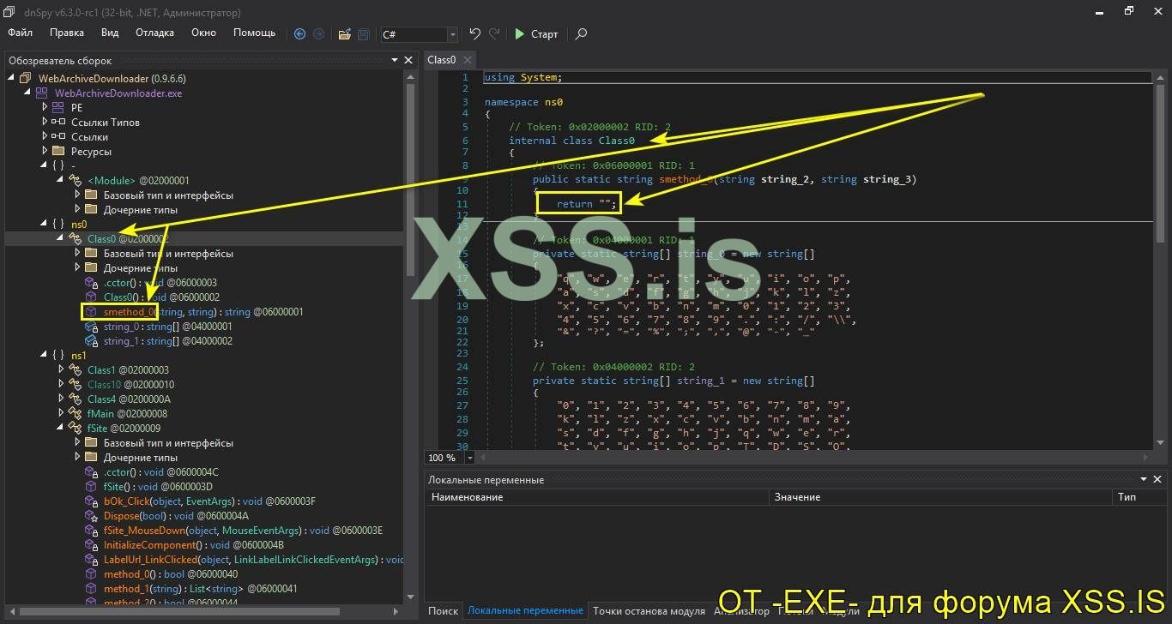This screenshot has width=1172, height=624.
Task: Open the Вид menu
Action: [110, 33]
